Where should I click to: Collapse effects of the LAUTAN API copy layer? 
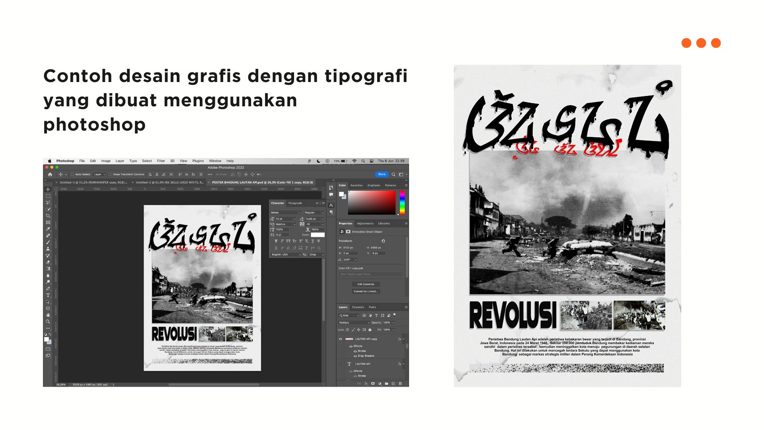click(x=403, y=339)
